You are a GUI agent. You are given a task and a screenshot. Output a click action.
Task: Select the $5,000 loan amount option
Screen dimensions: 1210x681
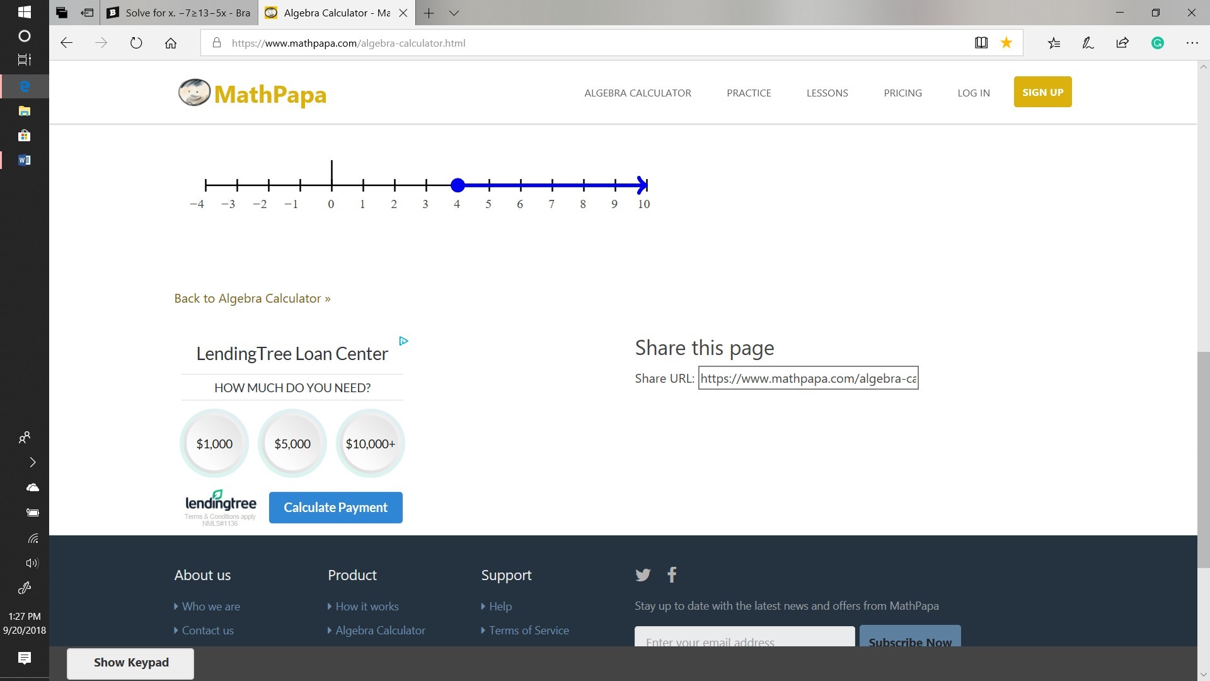coord(292,444)
